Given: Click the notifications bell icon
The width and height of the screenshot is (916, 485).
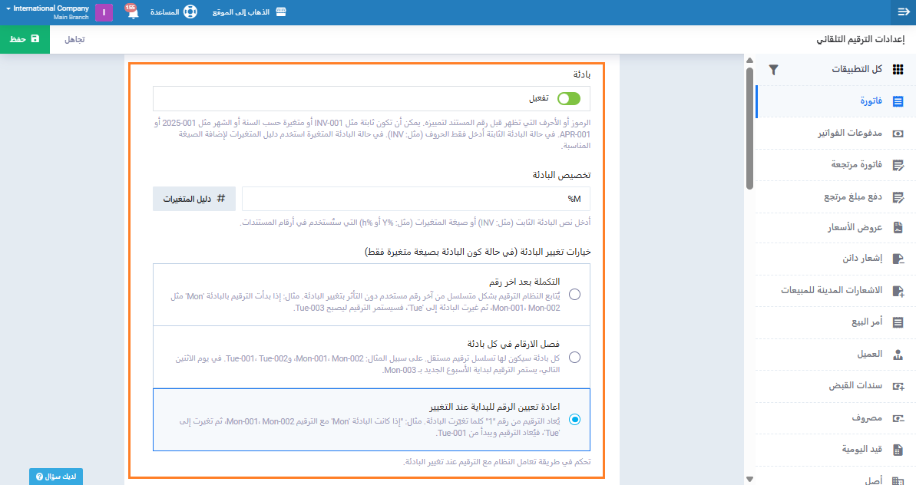Looking at the screenshot, I should tap(132, 13).
